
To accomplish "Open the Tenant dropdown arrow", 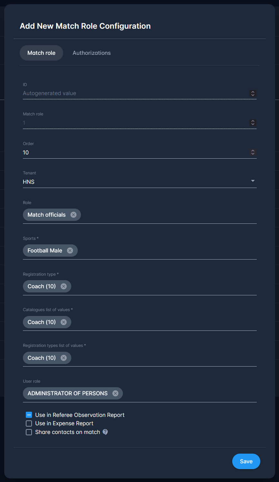I will [x=253, y=181].
